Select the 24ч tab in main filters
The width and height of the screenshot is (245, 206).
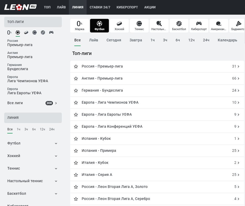[206, 40]
